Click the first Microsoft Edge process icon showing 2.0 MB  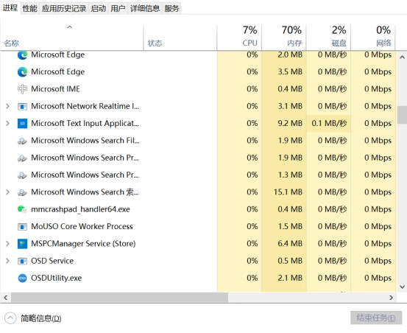click(22, 55)
